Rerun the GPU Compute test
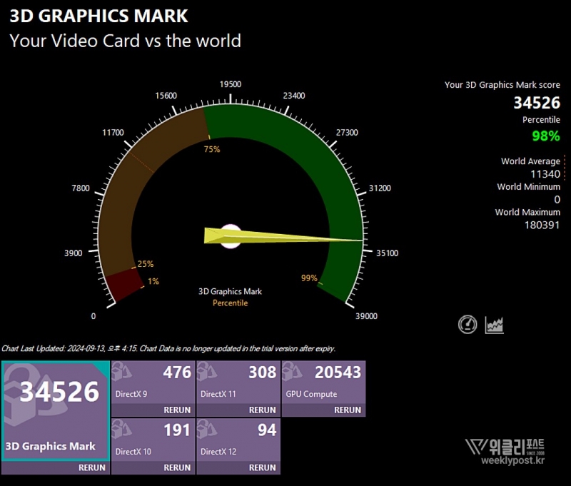Viewport: 571px width, 486px height. pyautogui.click(x=348, y=410)
